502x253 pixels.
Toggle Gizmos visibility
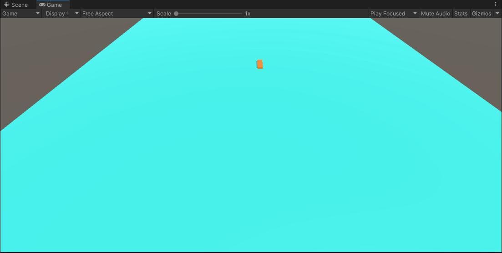pyautogui.click(x=482, y=14)
